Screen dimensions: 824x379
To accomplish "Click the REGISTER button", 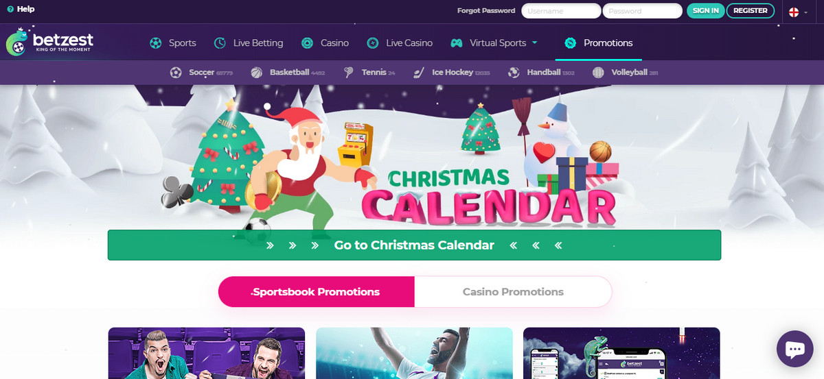I will (751, 11).
